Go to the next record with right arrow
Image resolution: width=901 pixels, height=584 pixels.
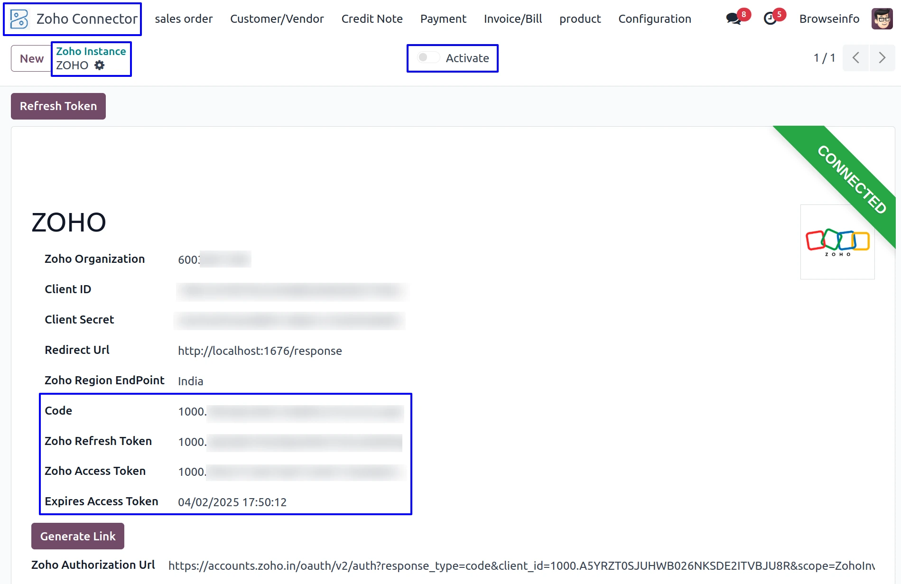tap(882, 58)
